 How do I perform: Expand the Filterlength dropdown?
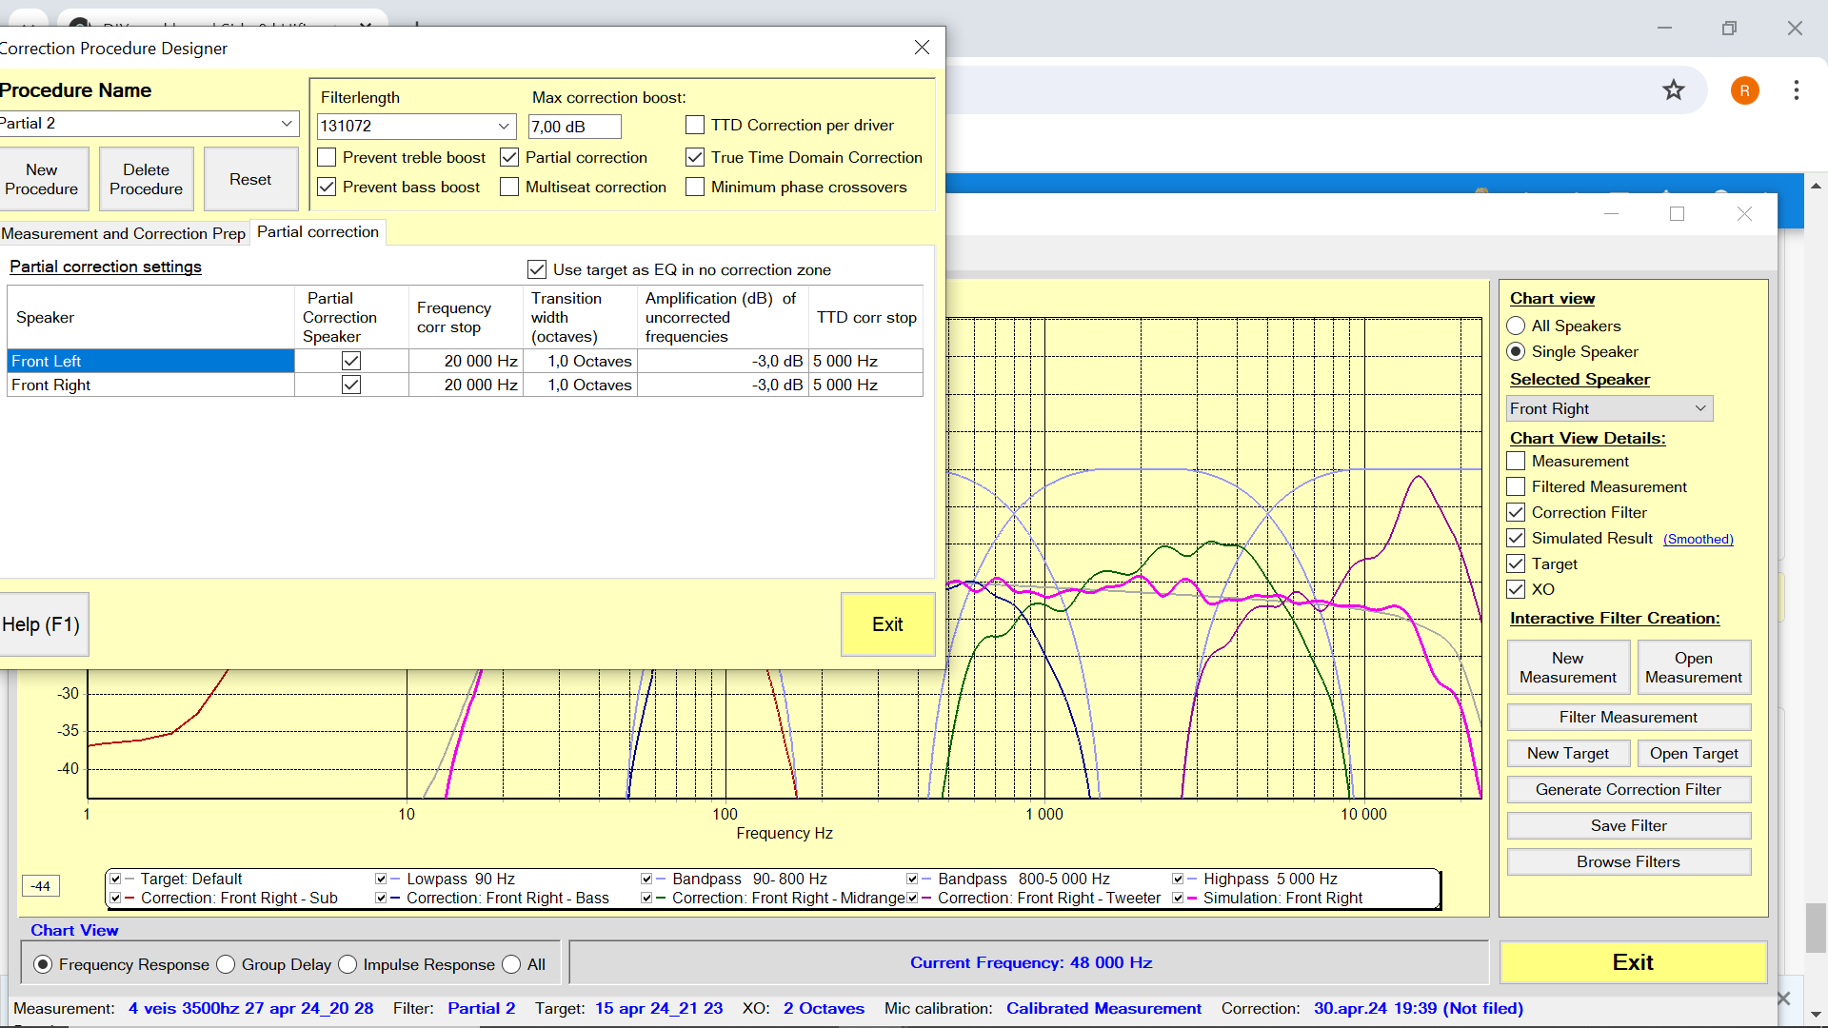504,126
